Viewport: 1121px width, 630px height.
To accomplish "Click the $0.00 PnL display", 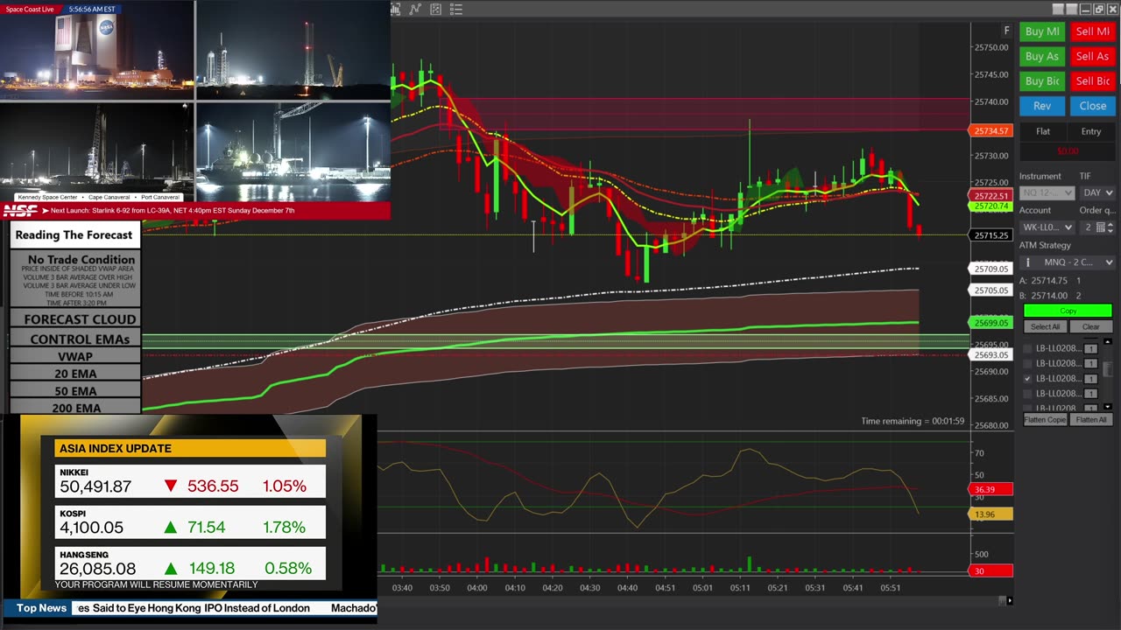I will point(1068,150).
